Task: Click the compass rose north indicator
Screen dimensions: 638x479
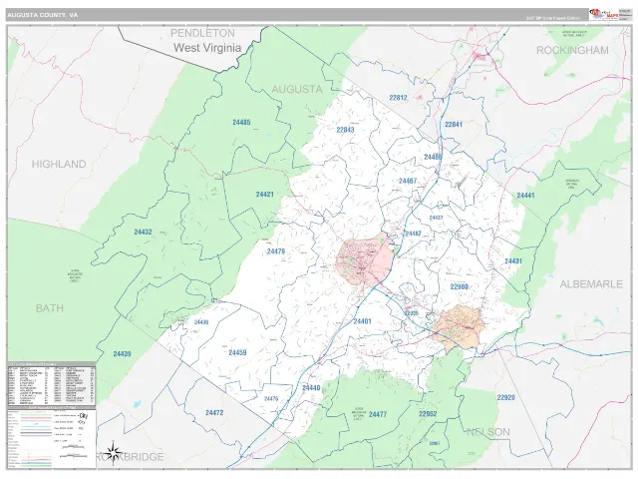Action: [x=114, y=452]
